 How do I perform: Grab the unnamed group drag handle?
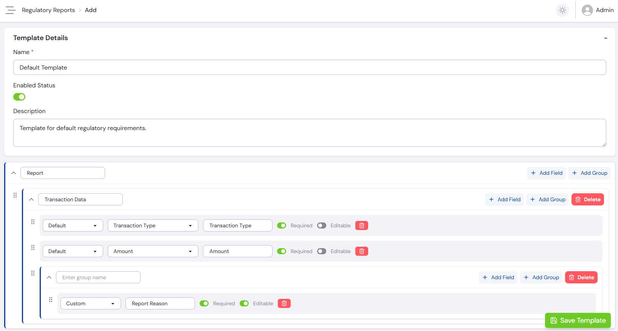click(33, 273)
